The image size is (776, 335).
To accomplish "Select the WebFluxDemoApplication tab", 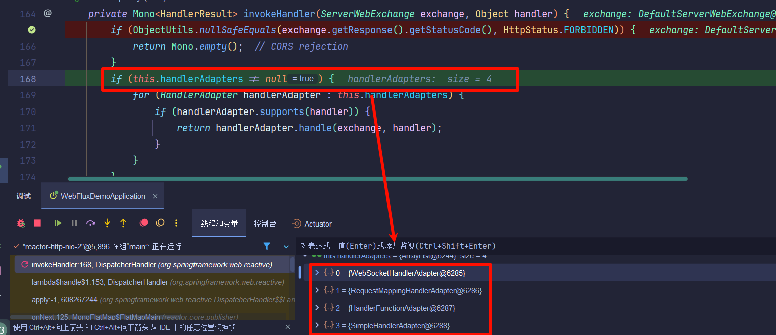I will (x=103, y=196).
